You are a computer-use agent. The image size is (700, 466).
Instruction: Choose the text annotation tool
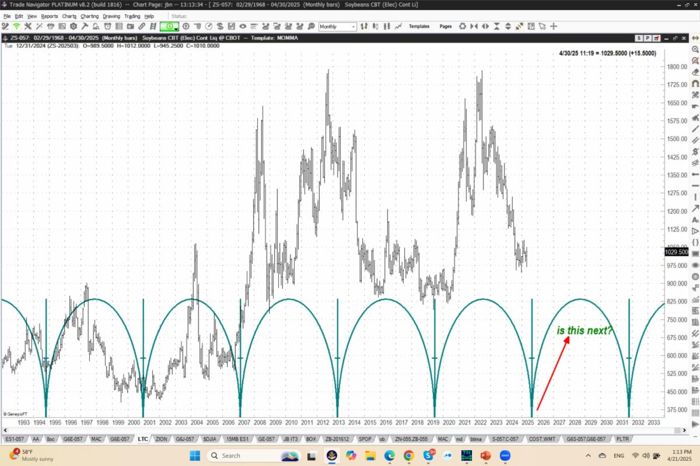click(x=695, y=220)
